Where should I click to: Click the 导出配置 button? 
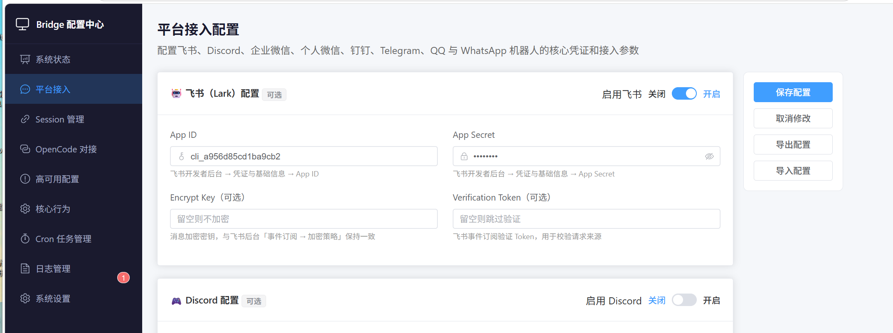tap(793, 144)
